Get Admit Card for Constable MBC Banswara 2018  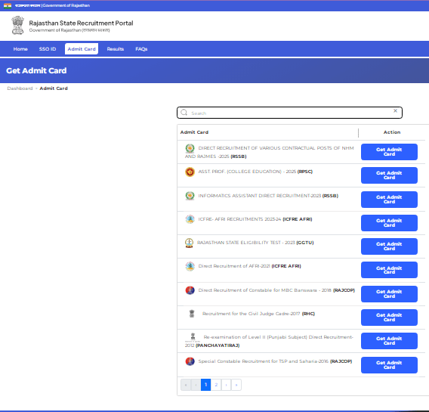pyautogui.click(x=389, y=294)
